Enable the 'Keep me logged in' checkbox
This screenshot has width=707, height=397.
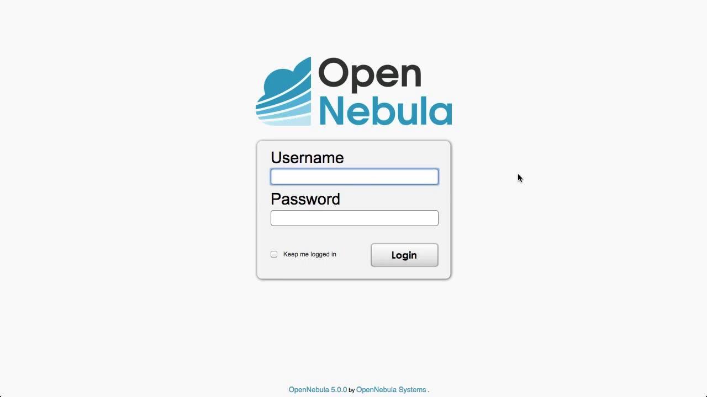[274, 254]
